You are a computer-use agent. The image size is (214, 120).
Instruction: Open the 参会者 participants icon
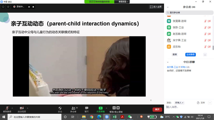[73, 108]
